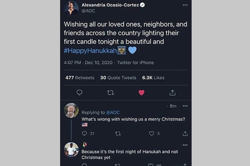Like the merry Christmas reply
This screenshot has height=166, width=250.
click(x=151, y=133)
